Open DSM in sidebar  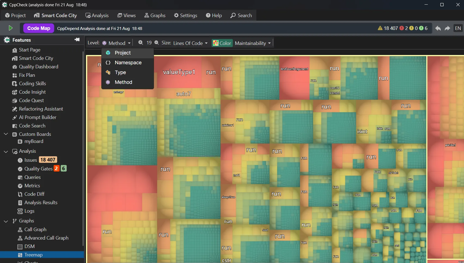click(x=29, y=246)
